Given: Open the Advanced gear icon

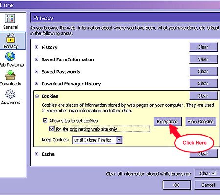Looking at the screenshot, I should [10, 94].
